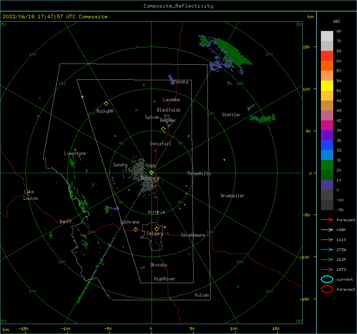The height and width of the screenshot is (334, 357).
Task: Click the Sylvan label
Action: coord(152,117)
